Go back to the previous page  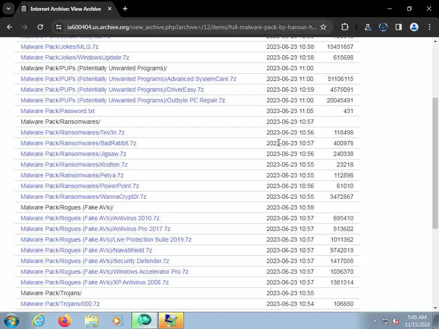(x=9, y=27)
